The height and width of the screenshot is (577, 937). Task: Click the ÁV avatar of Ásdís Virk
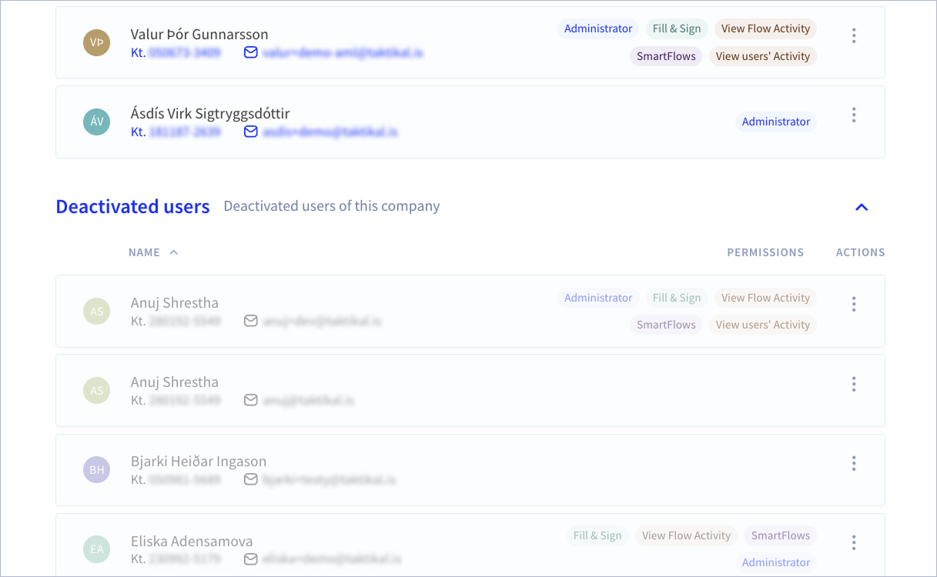[97, 122]
